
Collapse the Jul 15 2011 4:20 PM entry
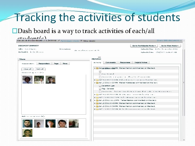click(x=95, y=83)
